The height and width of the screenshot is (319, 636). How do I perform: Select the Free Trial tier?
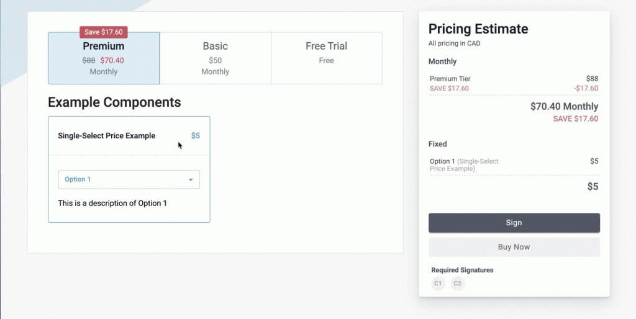pyautogui.click(x=327, y=58)
